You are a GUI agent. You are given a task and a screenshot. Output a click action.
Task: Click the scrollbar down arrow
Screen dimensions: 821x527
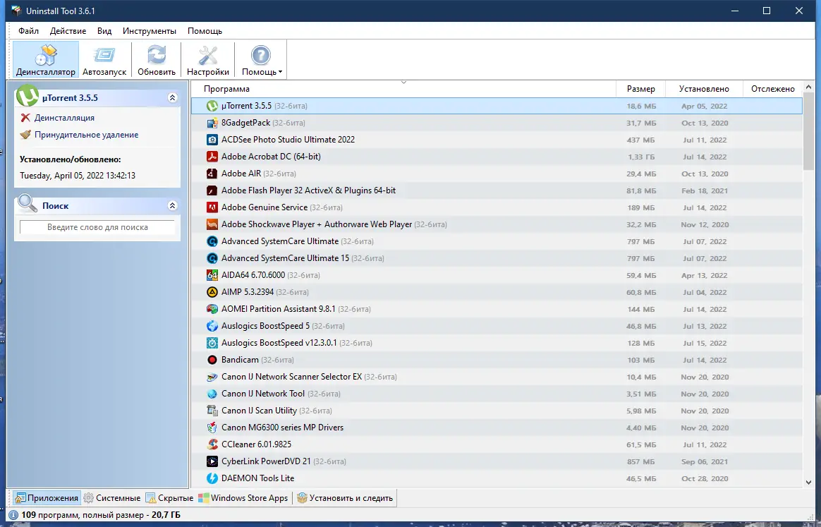click(x=808, y=483)
